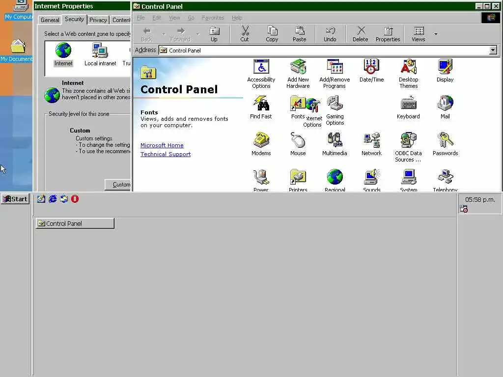Open the Favorites menu
Viewport: 503px width, 377px height.
[213, 18]
